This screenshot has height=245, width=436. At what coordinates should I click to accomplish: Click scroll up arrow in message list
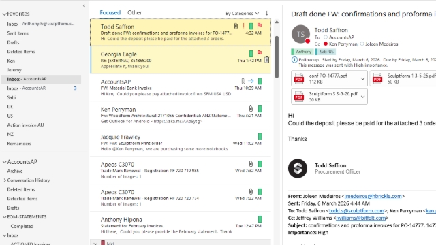(277, 22)
